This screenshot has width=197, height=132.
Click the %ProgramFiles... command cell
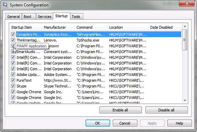(91, 34)
